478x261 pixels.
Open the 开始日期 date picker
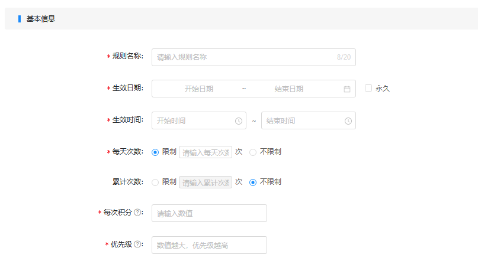click(199, 89)
